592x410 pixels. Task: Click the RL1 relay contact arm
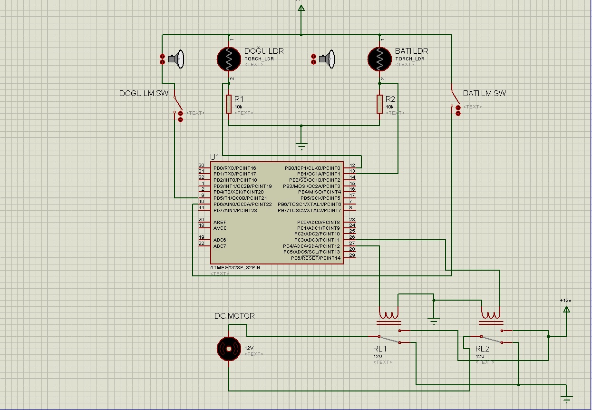coord(389,339)
